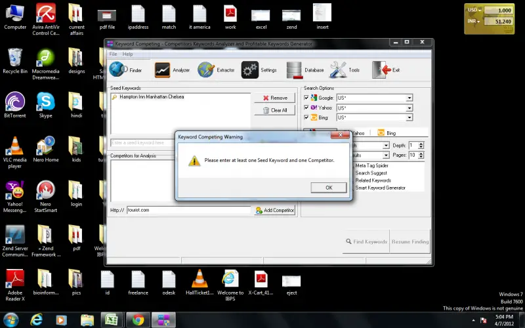Screen dimensions: 525x328
Task: Click the 'Smart Keyword Generator' option
Action: coord(381,188)
